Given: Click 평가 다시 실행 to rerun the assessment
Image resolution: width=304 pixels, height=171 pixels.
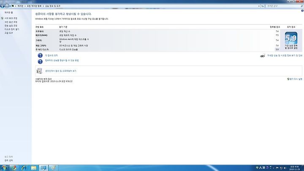Looking at the screenshot, I should pyautogui.click(x=296, y=79).
